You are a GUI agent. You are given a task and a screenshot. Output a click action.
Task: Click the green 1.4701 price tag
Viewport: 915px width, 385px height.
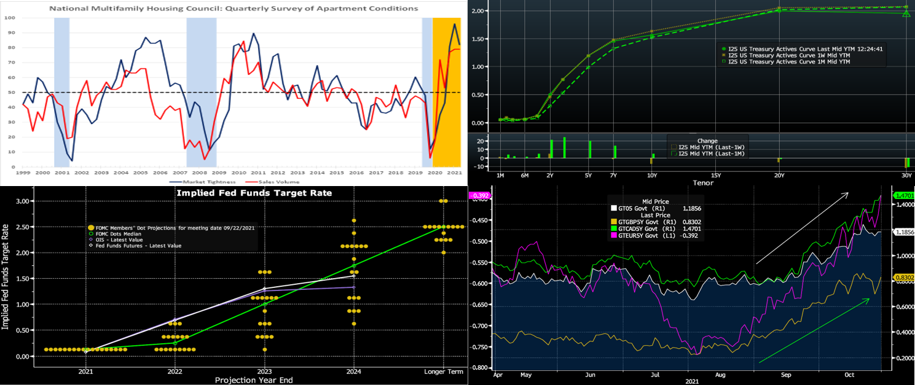[905, 195]
